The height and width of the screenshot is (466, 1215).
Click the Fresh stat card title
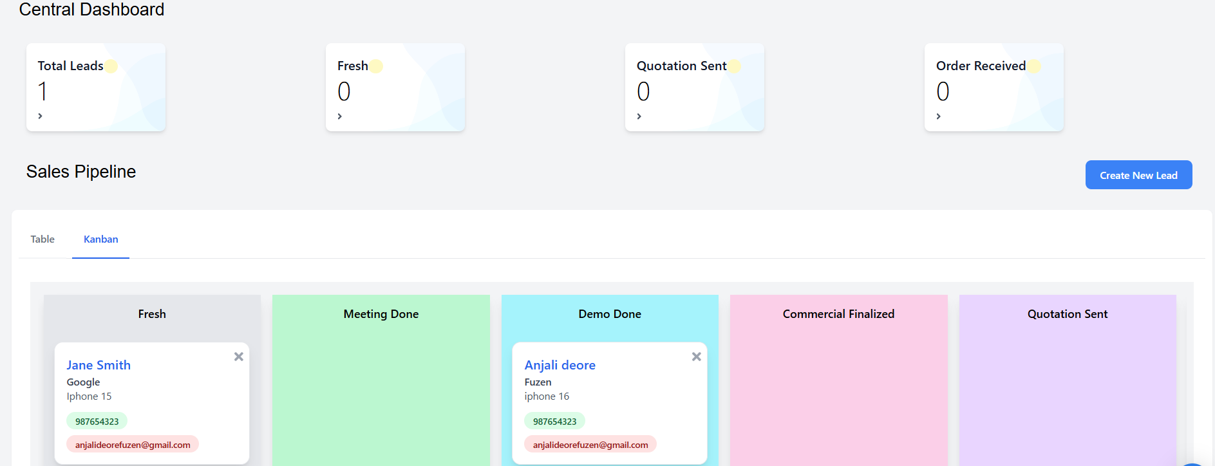(x=353, y=66)
